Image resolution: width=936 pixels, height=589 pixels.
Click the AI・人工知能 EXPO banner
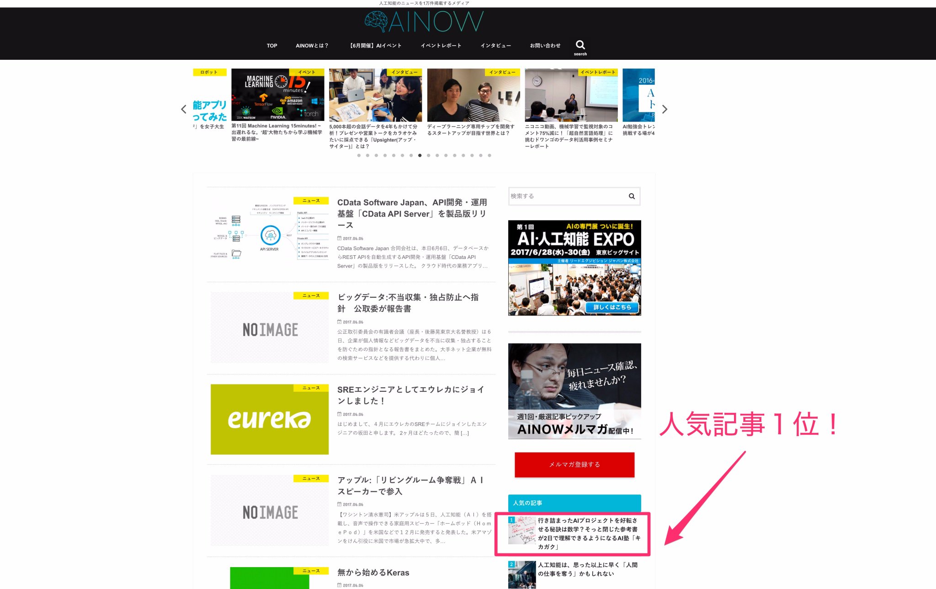pos(574,268)
